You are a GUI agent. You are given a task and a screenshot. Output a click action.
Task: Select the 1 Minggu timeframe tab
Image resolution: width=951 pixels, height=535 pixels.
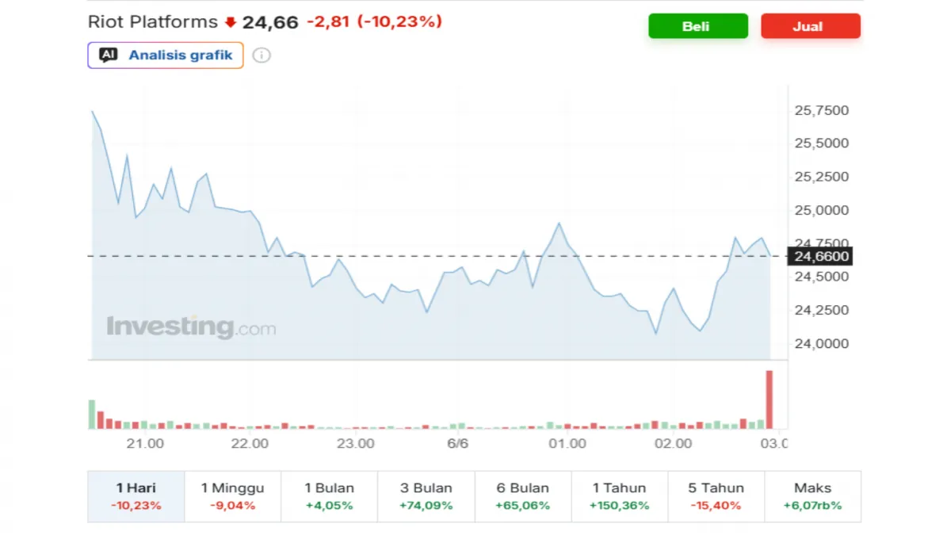point(233,496)
